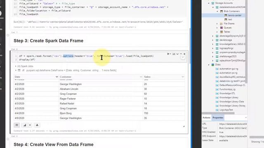Grab the results table resize handle
The height and width of the screenshot is (148, 264).
(x=184, y=126)
